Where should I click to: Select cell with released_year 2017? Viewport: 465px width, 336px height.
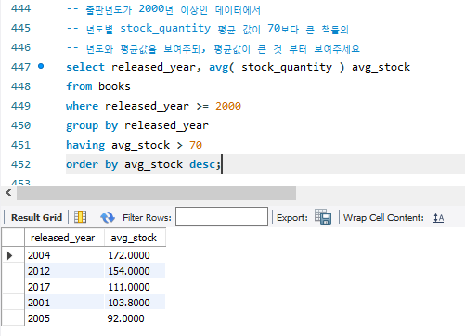[65, 287]
